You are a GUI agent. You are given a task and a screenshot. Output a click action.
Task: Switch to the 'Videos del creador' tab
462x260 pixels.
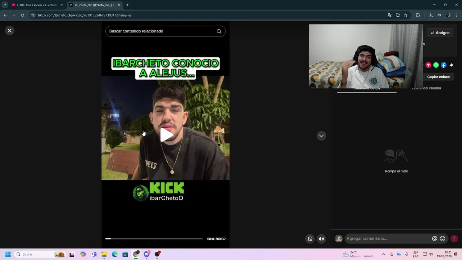426,88
